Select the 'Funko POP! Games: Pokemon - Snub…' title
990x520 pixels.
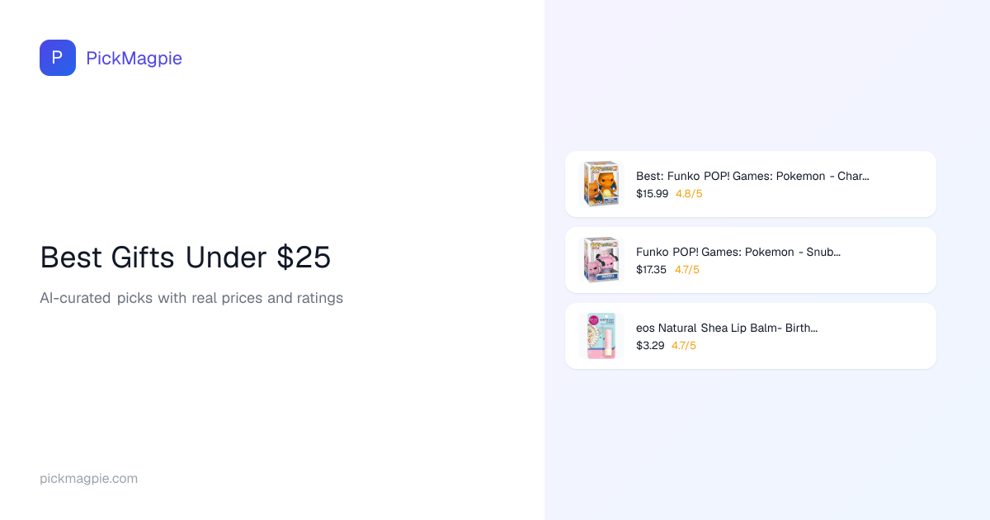tap(738, 252)
